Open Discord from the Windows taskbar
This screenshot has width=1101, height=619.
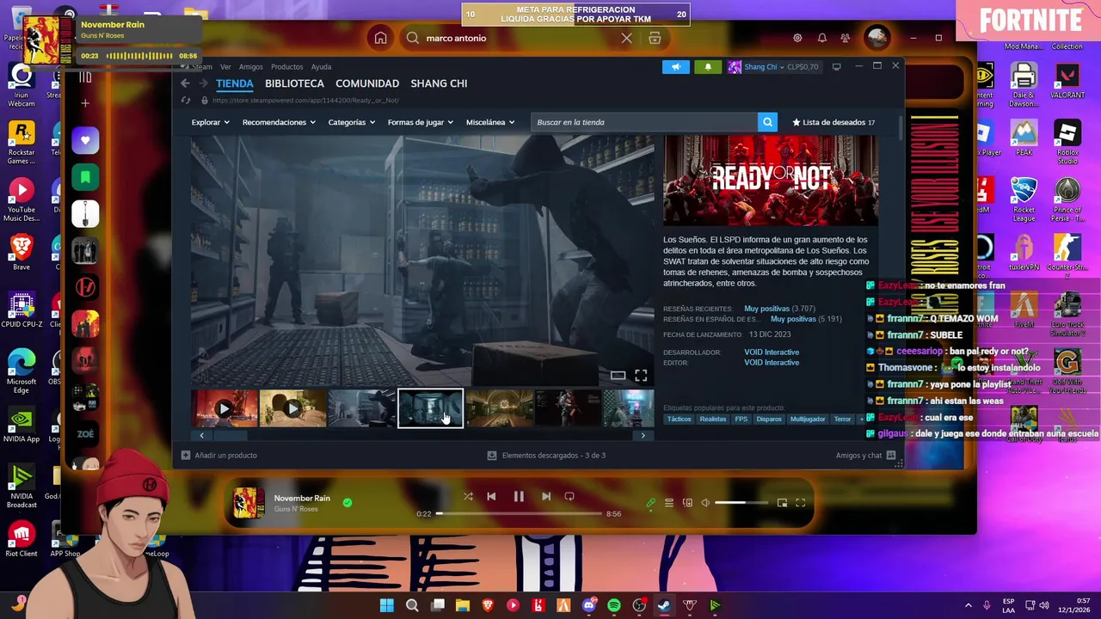[x=588, y=605]
